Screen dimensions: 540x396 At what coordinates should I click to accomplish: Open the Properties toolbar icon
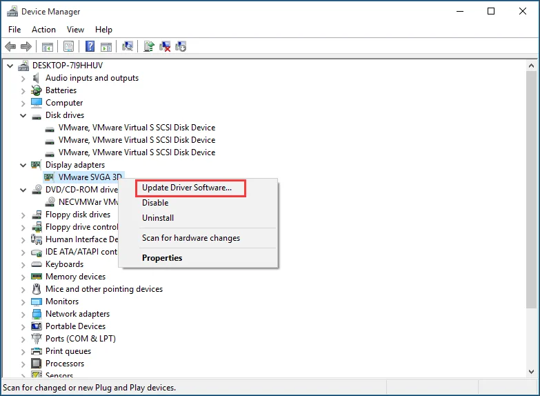68,46
